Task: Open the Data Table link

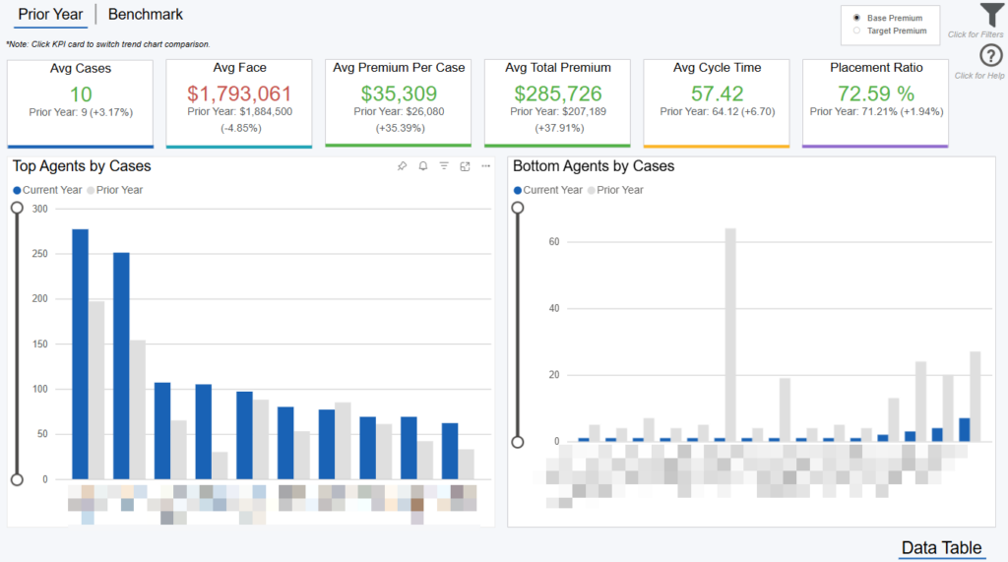Action: click(941, 548)
